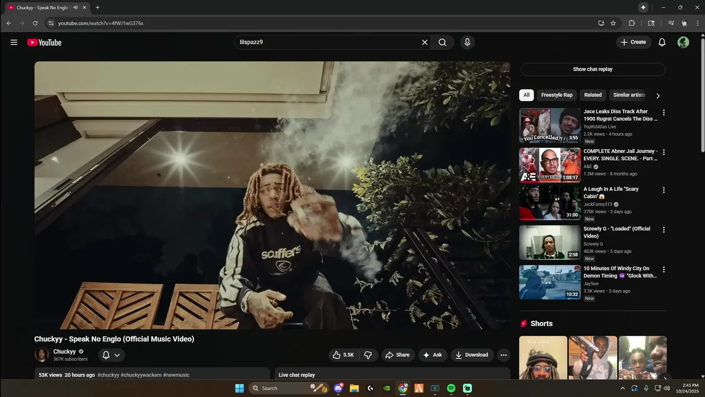Open Spotify from the taskbar
This screenshot has height=397, width=705.
click(451, 388)
